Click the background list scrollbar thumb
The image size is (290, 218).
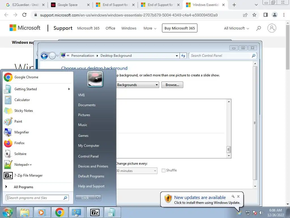(229, 149)
